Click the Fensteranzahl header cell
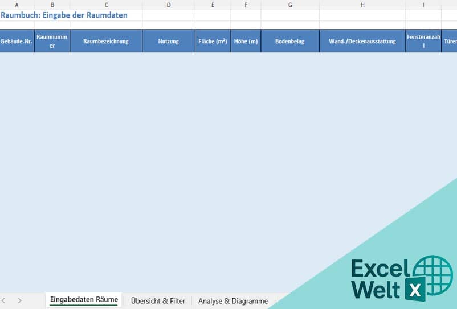This screenshot has width=457, height=309. click(423, 42)
